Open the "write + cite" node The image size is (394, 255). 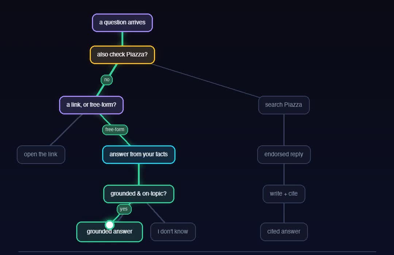[284, 194]
